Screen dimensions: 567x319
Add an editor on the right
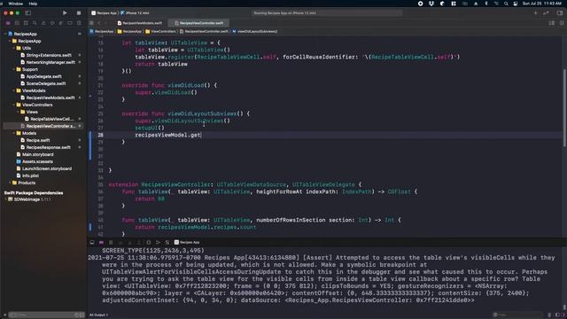pos(562,23)
